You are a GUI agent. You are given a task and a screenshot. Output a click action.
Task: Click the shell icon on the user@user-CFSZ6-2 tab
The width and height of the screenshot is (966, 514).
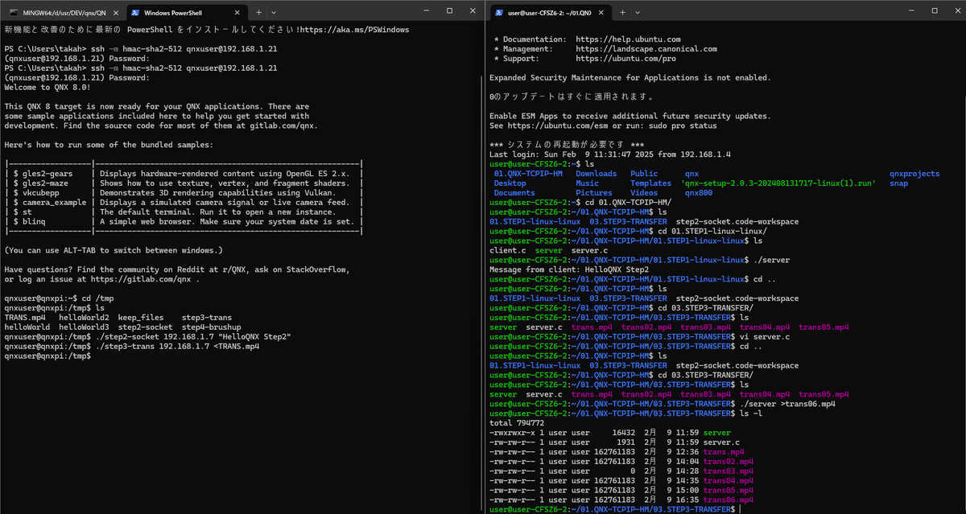(x=501, y=13)
